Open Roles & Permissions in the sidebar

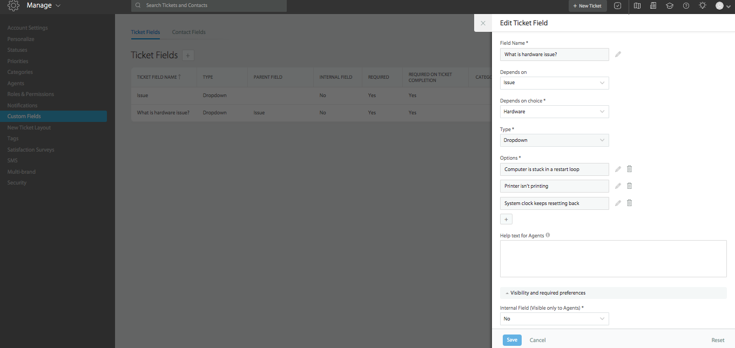pyautogui.click(x=31, y=94)
